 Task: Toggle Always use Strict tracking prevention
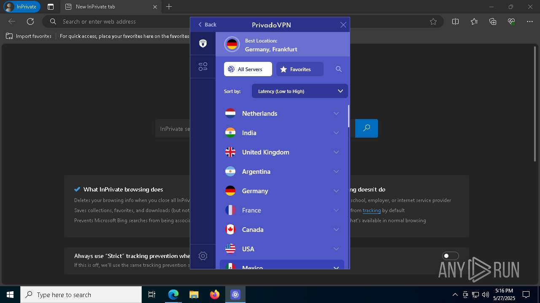[x=450, y=256]
